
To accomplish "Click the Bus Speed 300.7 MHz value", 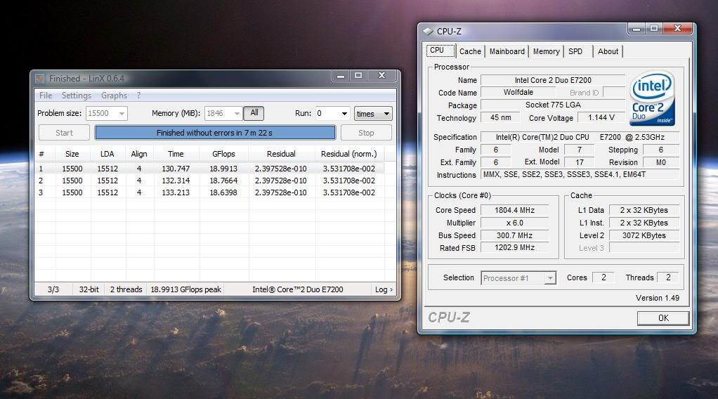I will (x=515, y=235).
